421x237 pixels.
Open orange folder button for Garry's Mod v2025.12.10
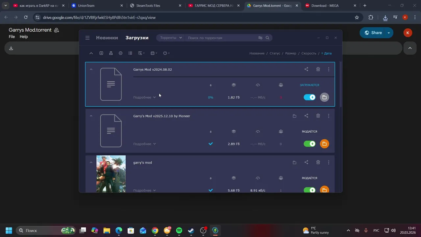tap(324, 144)
